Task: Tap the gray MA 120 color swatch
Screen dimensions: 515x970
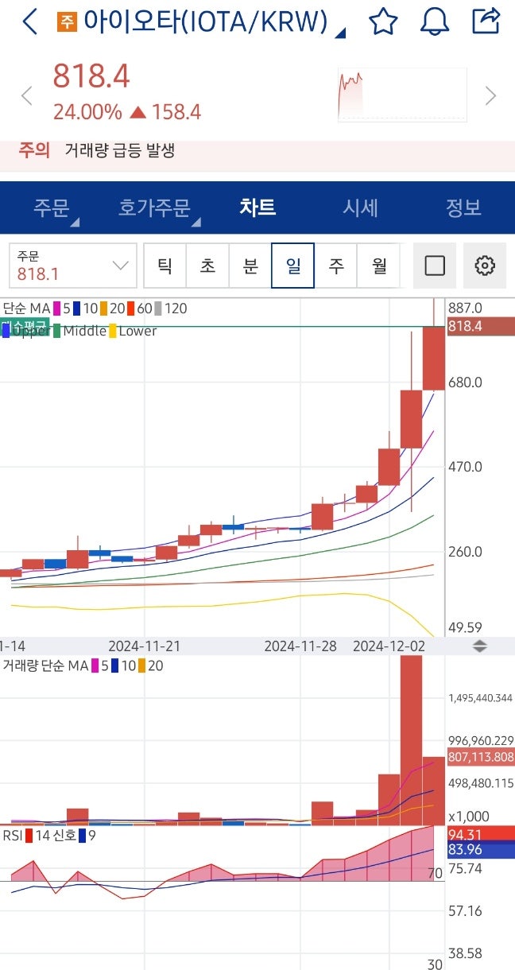Action: pos(158,308)
